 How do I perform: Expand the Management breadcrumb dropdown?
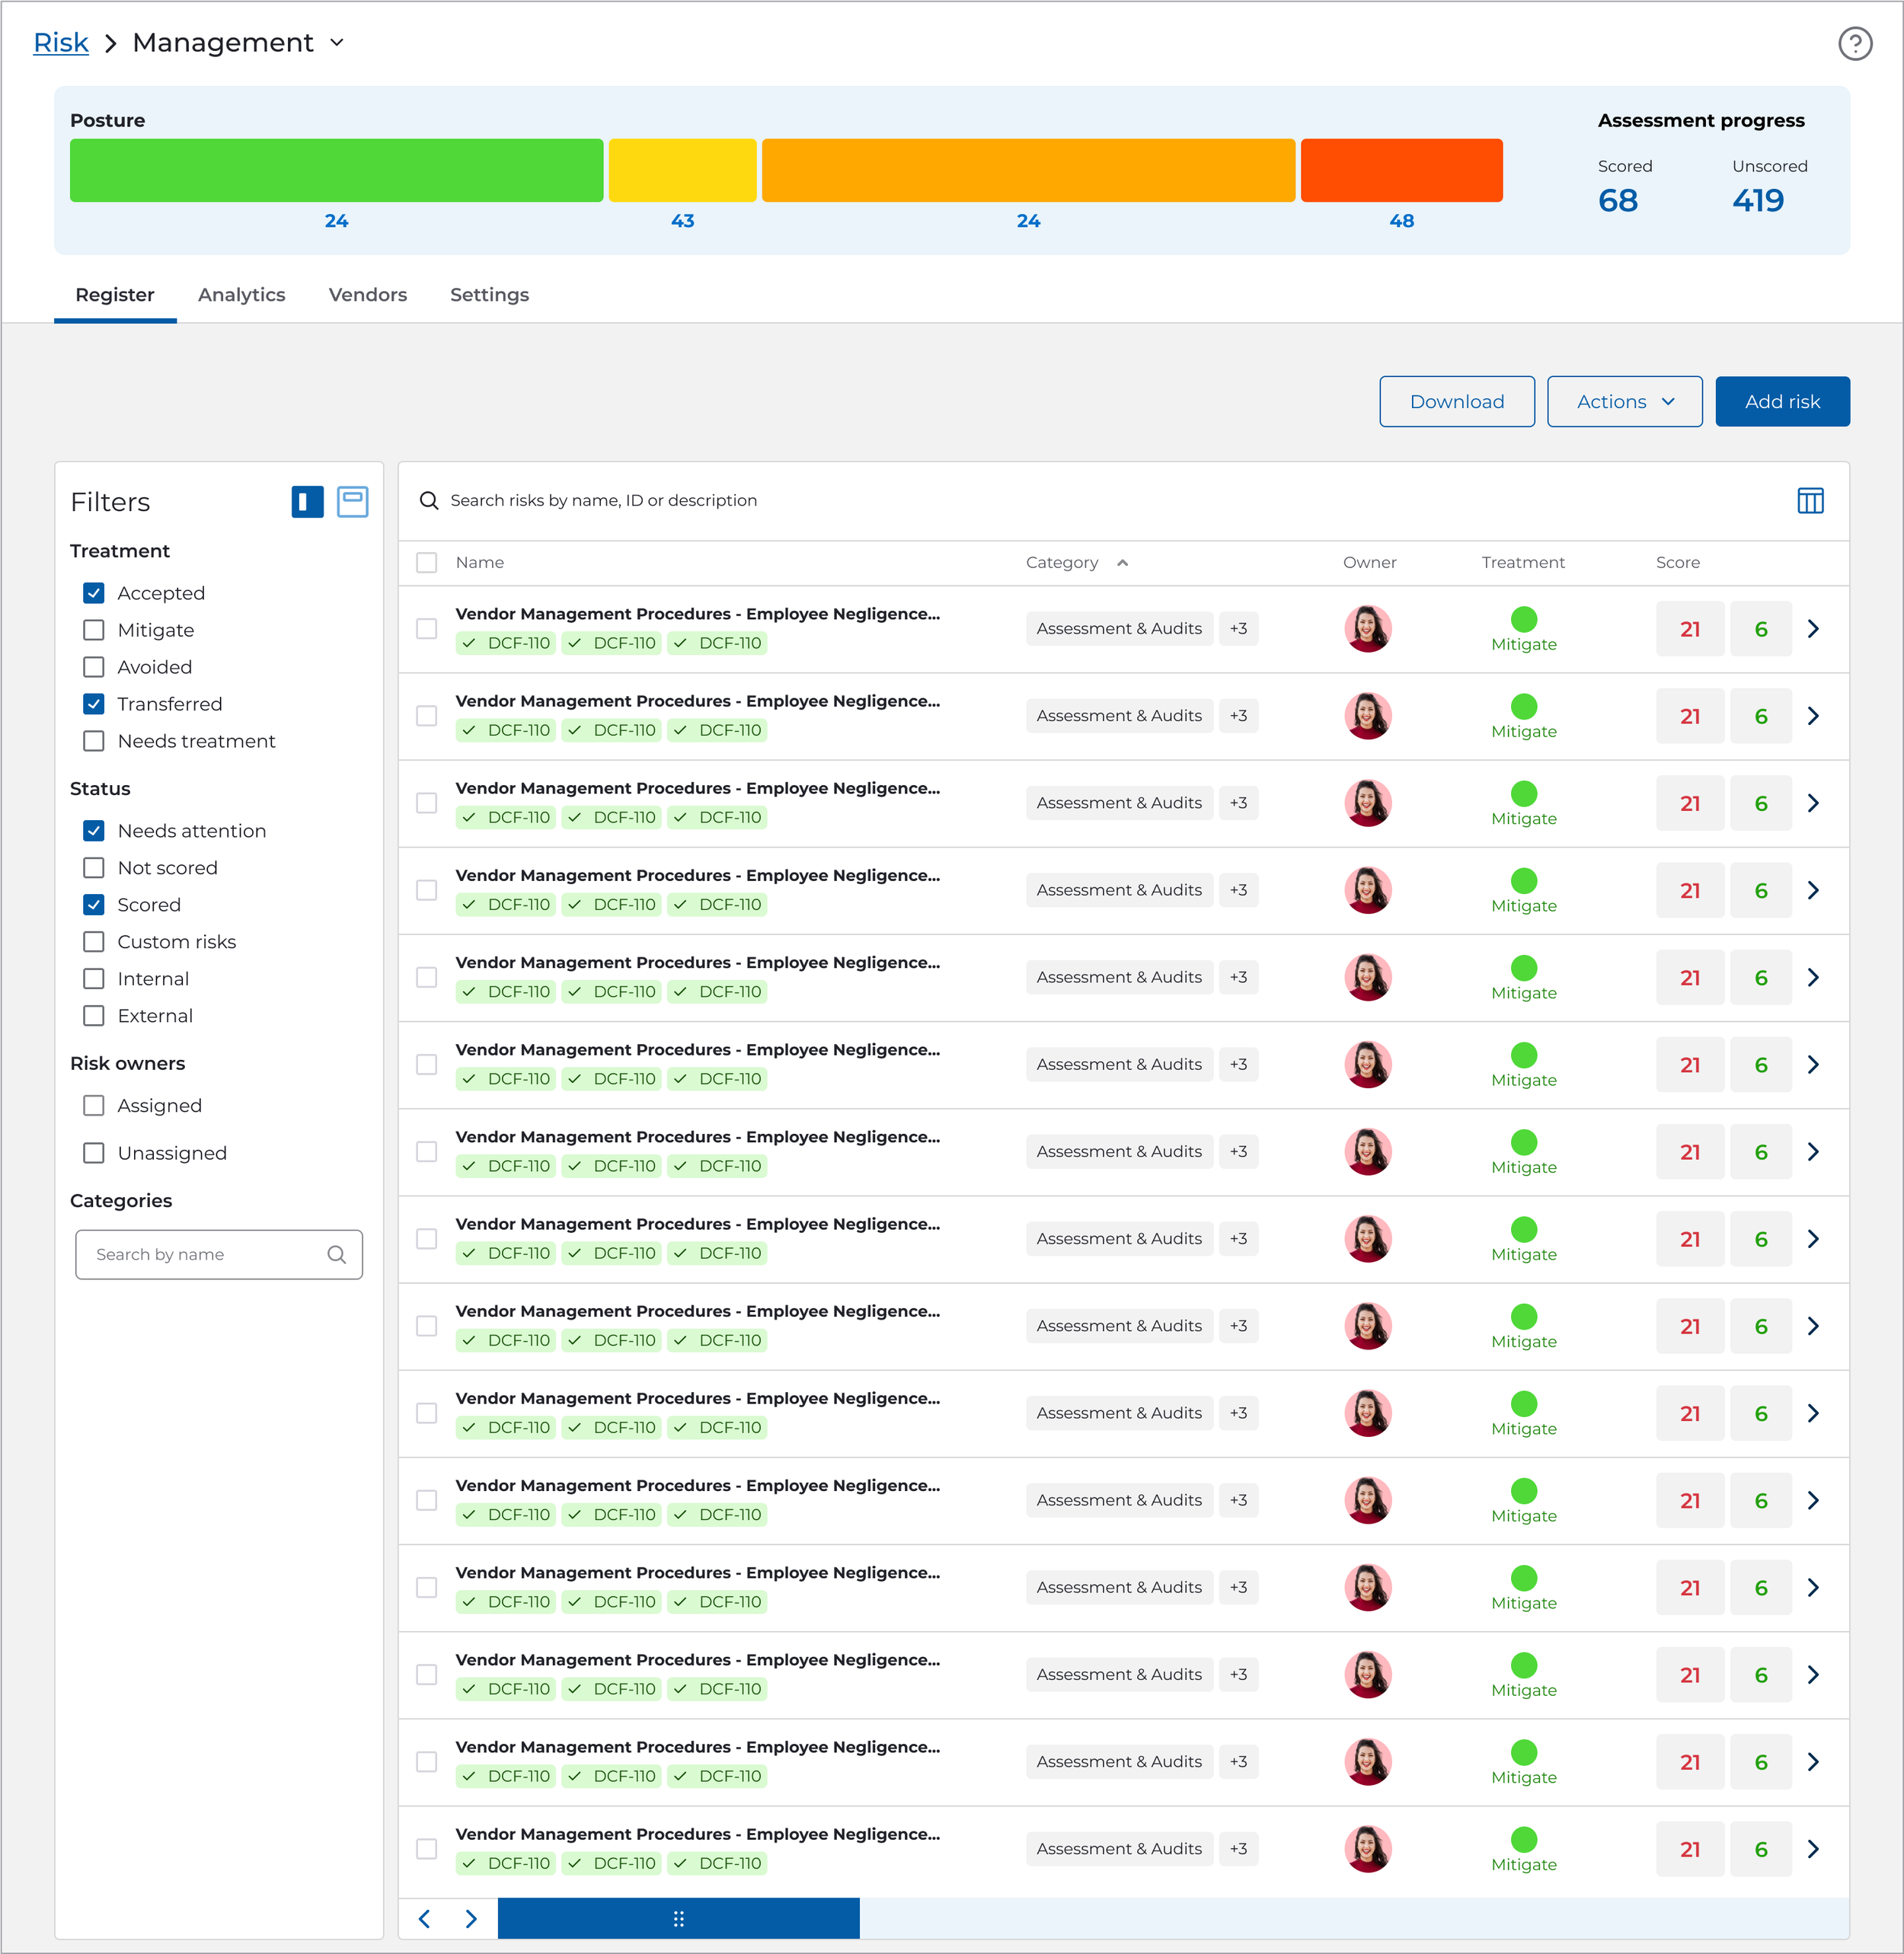[337, 42]
